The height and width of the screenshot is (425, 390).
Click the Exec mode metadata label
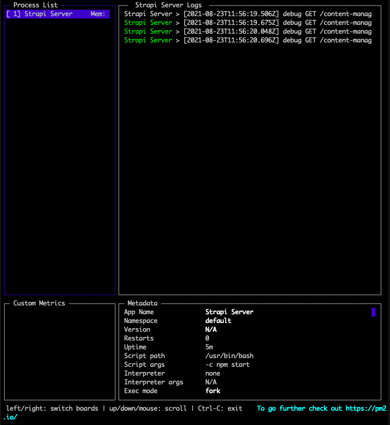(141, 391)
